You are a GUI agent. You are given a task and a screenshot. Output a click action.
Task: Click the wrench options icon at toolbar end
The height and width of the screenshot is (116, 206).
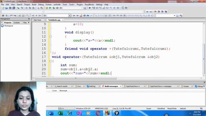181,15
